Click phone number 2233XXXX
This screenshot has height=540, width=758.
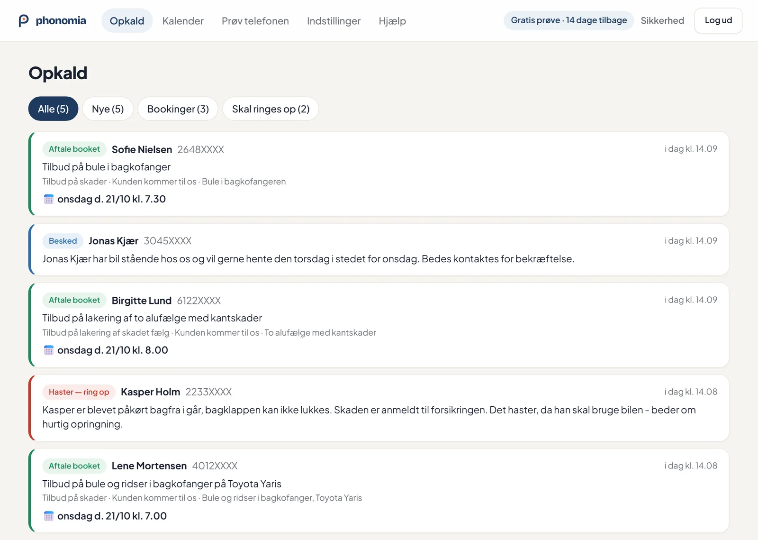208,392
